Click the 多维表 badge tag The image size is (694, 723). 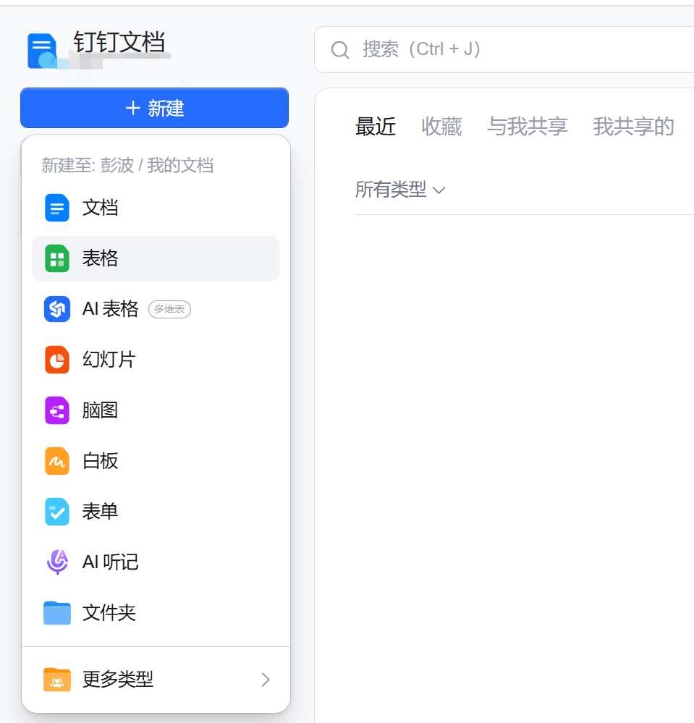point(169,310)
